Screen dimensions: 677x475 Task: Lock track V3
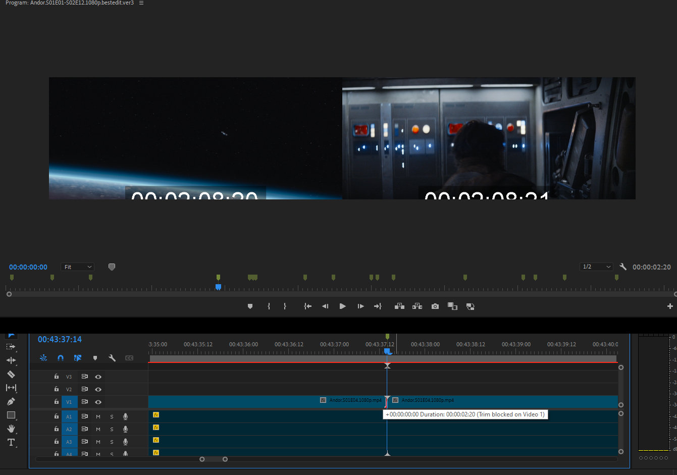(x=57, y=377)
